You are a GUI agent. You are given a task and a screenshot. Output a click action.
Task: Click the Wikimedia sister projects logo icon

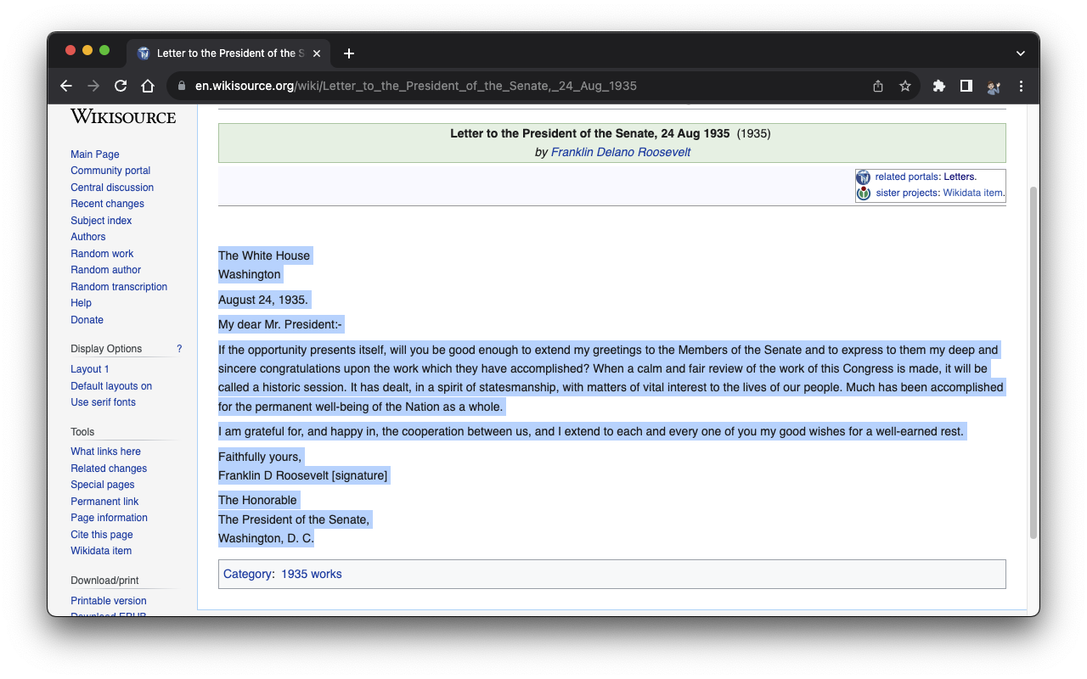pos(863,193)
